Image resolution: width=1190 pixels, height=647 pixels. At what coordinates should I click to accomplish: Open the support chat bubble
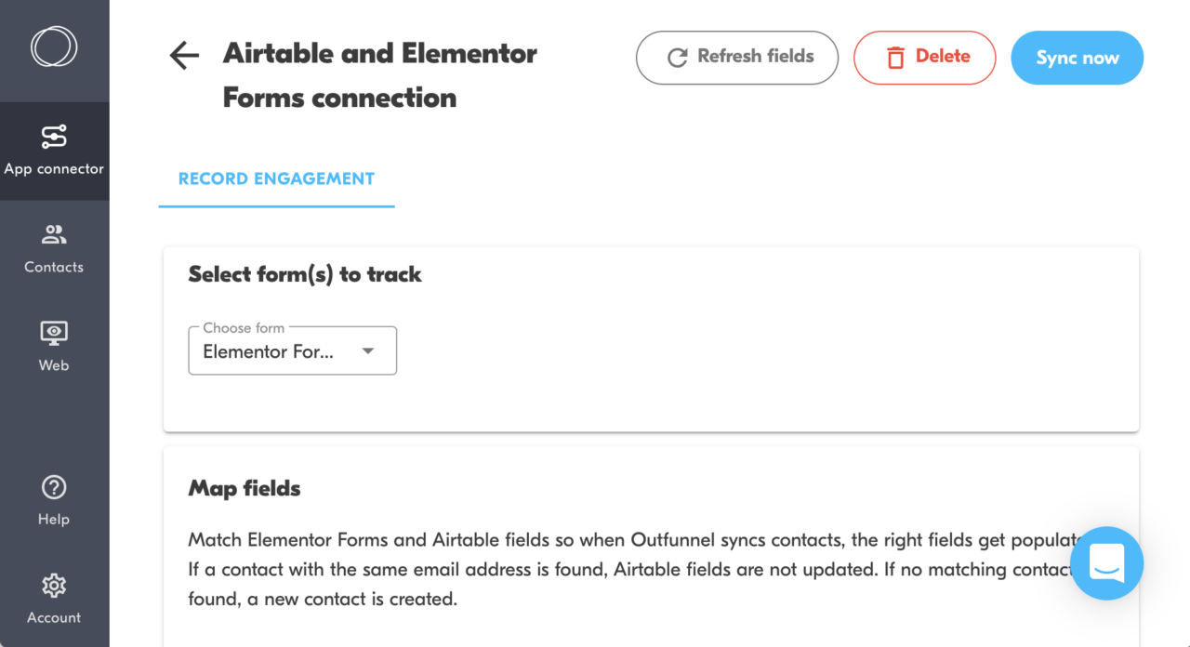point(1106,563)
